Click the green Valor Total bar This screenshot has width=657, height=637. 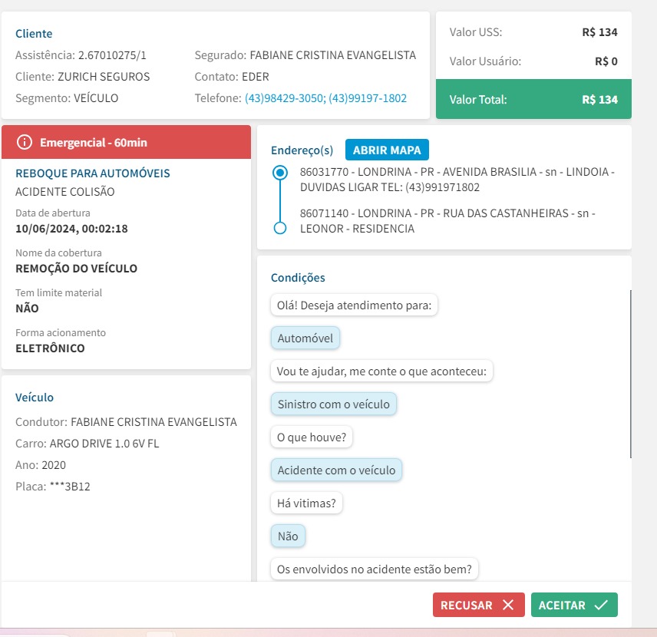[533, 99]
